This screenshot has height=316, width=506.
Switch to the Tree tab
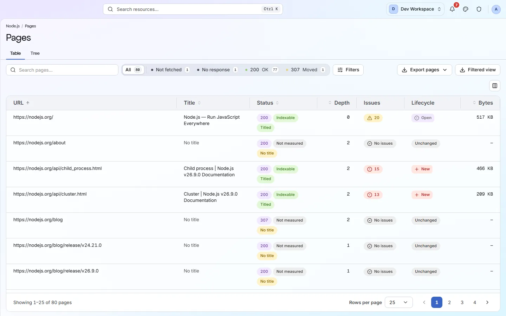pos(35,53)
